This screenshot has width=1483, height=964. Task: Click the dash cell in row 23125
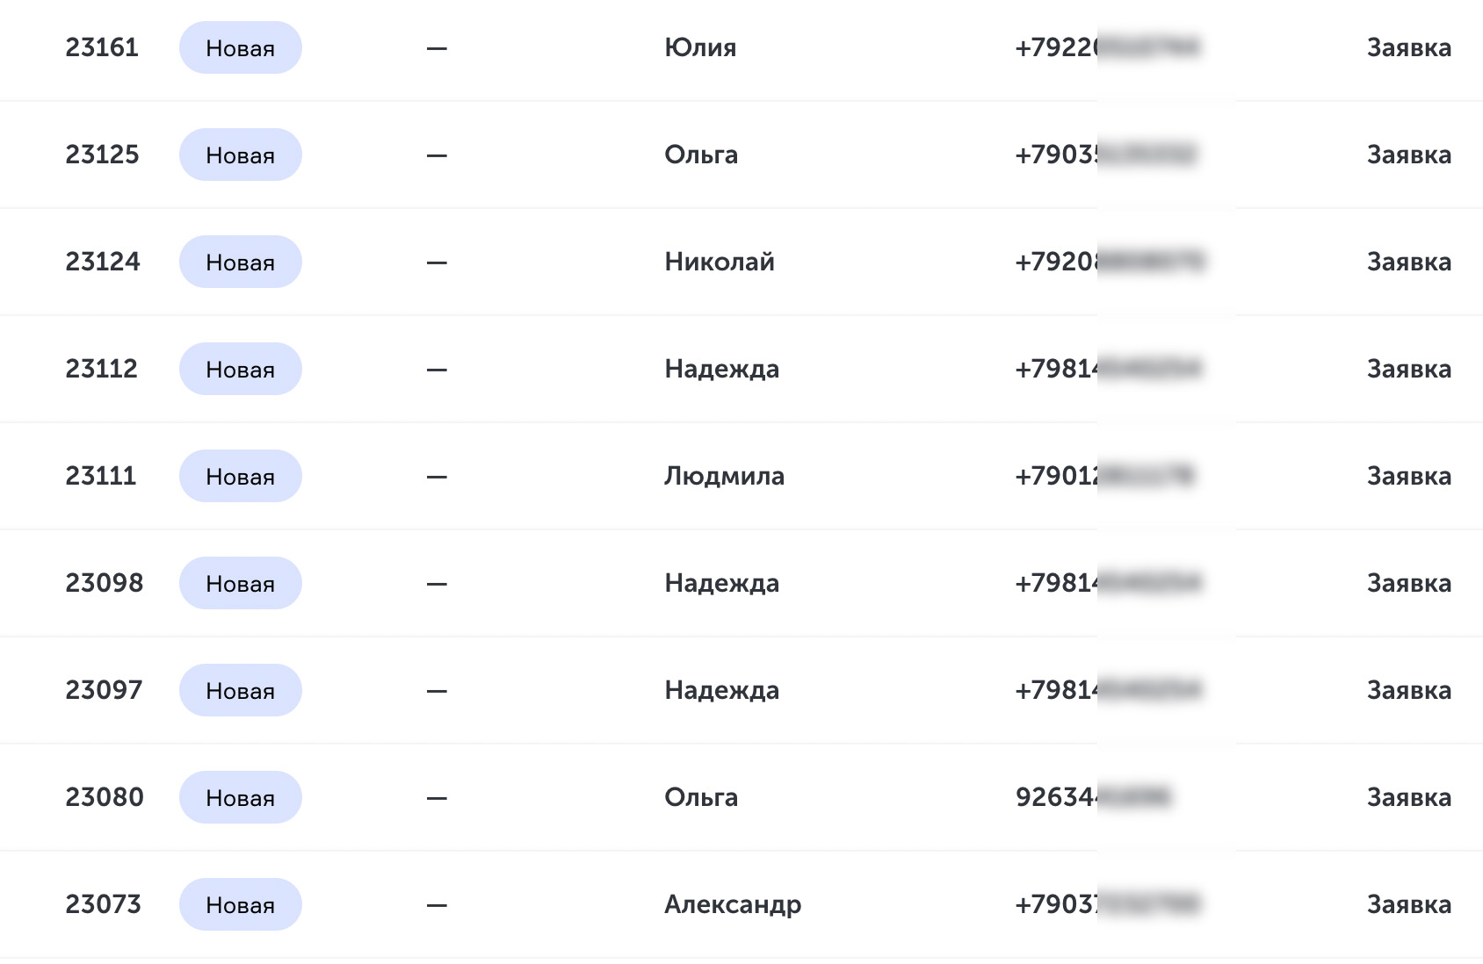437,155
